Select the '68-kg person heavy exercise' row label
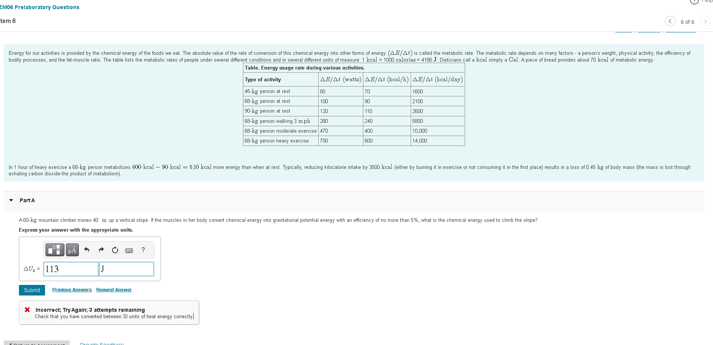 (277, 141)
